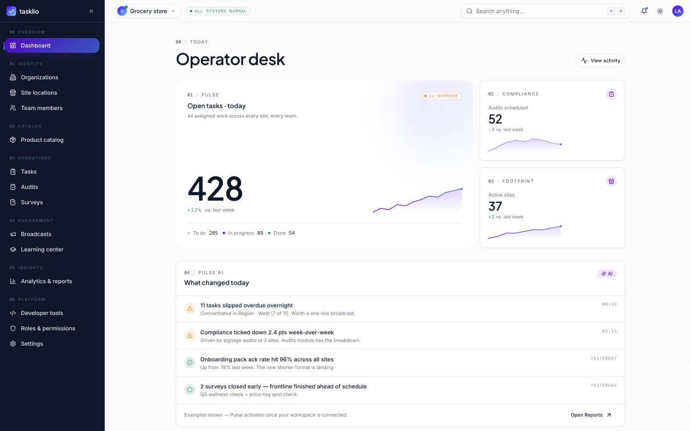Click the To do 285 legend entry

coord(203,233)
